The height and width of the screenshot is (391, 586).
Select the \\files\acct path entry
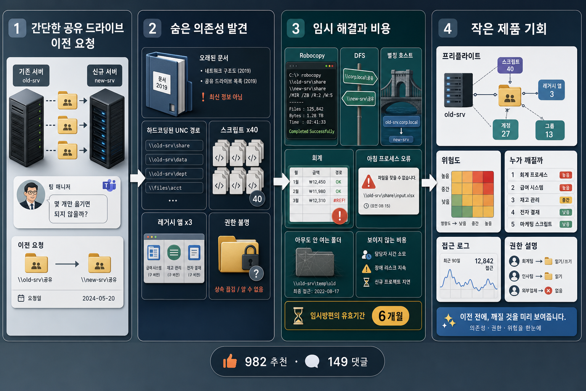pyautogui.click(x=174, y=188)
